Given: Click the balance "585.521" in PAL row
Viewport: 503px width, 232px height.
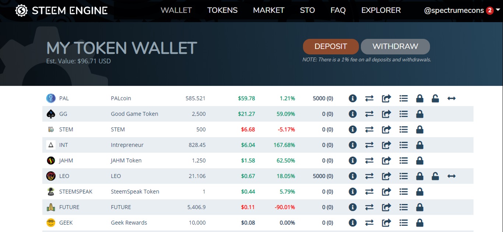Looking at the screenshot, I should pos(196,98).
